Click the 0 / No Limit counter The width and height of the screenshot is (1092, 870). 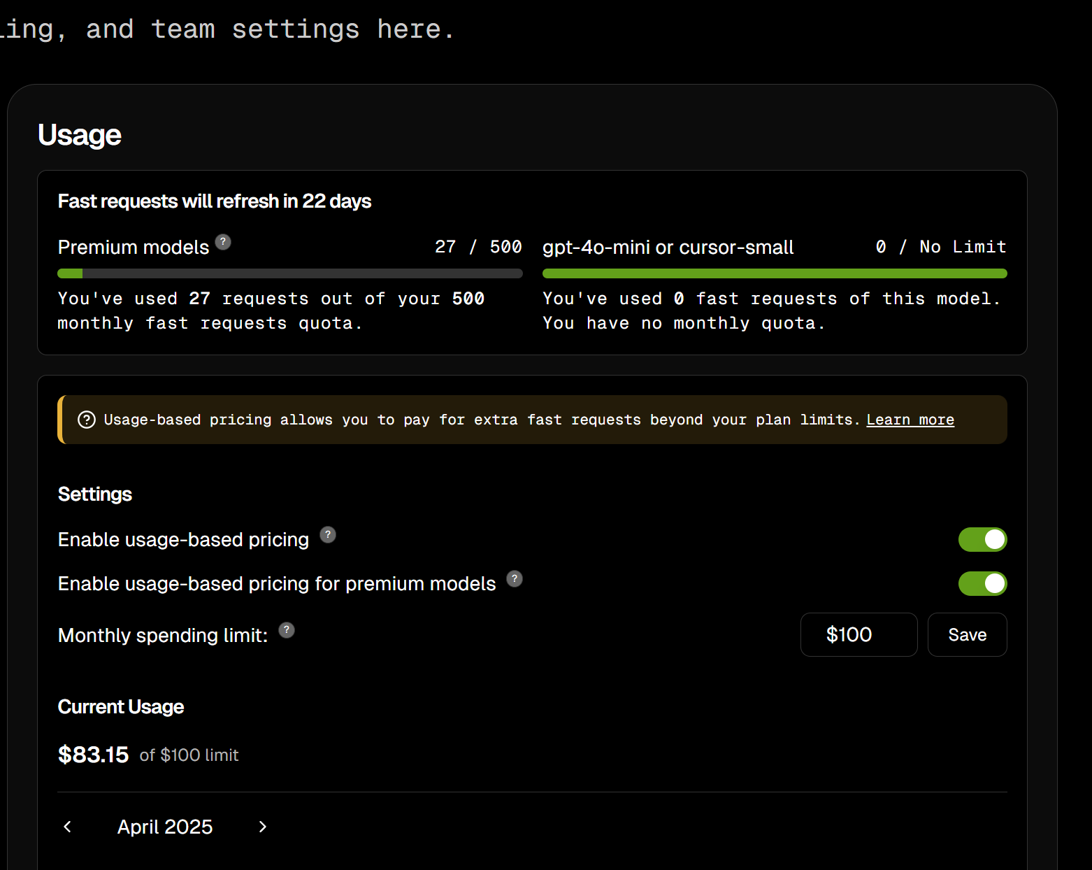[x=940, y=247]
